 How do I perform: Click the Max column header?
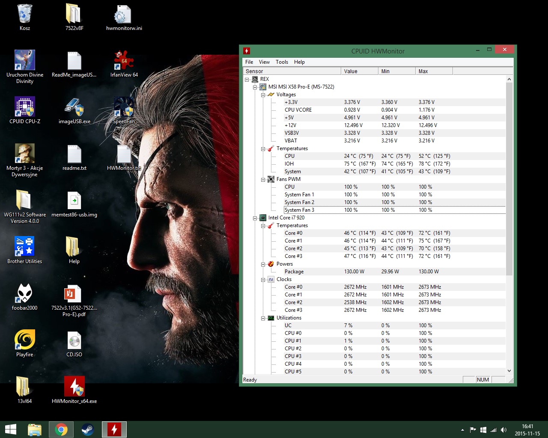(x=434, y=71)
